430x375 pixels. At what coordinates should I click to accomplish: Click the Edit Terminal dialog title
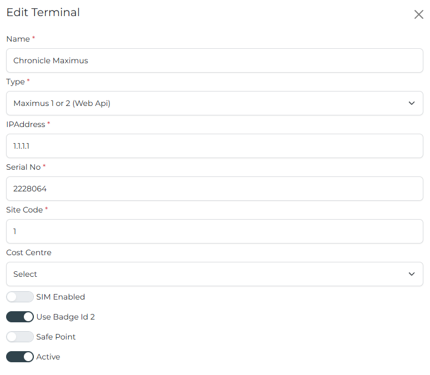click(x=43, y=12)
